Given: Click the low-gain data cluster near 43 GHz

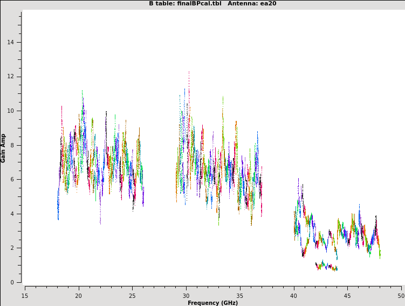Looking at the screenshot, I should [x=326, y=266].
